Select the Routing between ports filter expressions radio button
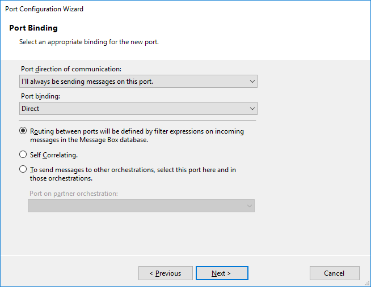Image resolution: width=371 pixels, height=287 pixels. coord(23,131)
